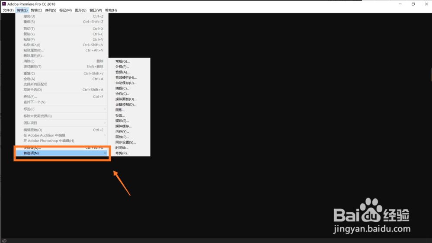Screen dimensions: 432x243
Task: Choose 重做(R) in Edit menu
Action: point(62,22)
